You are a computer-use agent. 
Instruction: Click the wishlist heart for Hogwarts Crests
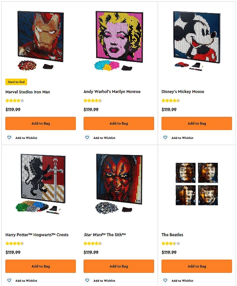9,280
